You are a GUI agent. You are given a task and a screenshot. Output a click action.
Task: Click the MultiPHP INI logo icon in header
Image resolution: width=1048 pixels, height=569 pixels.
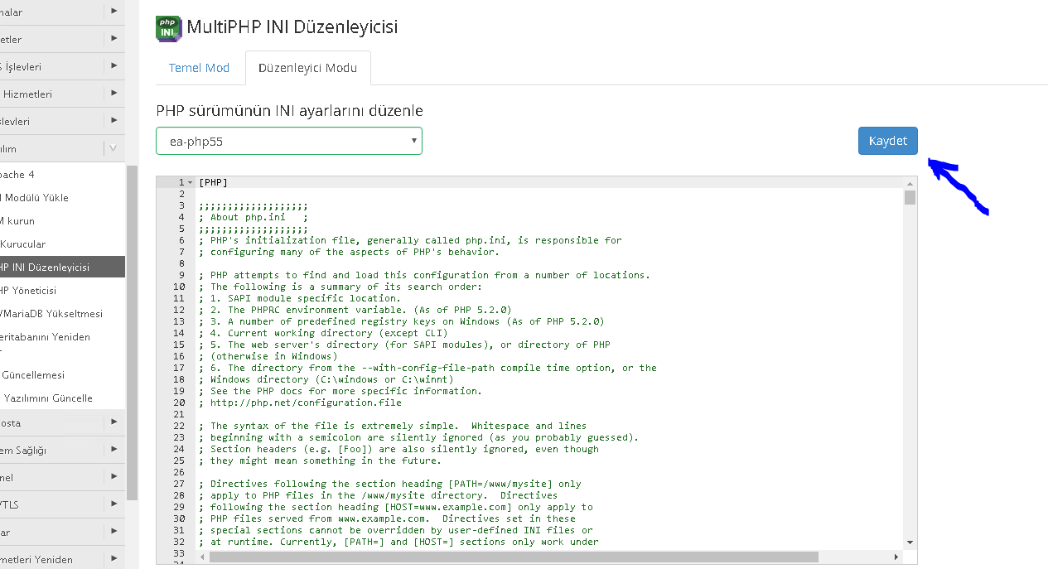tap(168, 28)
